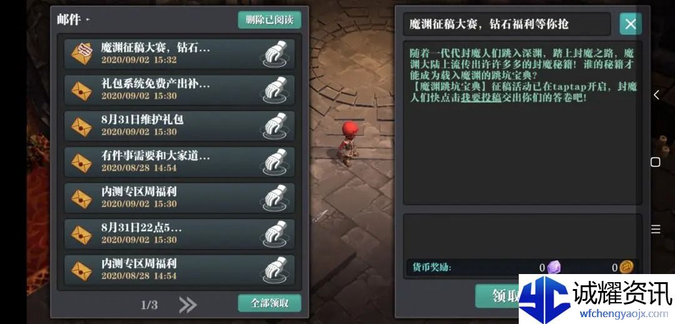
Task: Tap Android back chevron on right edge
Action: point(656,95)
